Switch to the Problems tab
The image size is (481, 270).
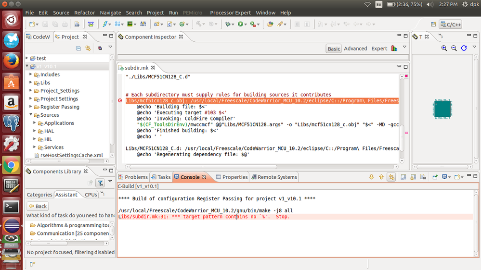pyautogui.click(x=133, y=177)
